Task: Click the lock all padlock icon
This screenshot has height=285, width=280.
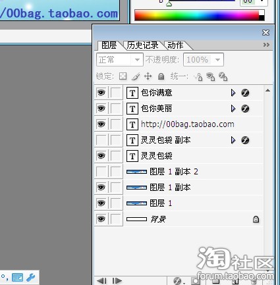Action: click(x=161, y=76)
